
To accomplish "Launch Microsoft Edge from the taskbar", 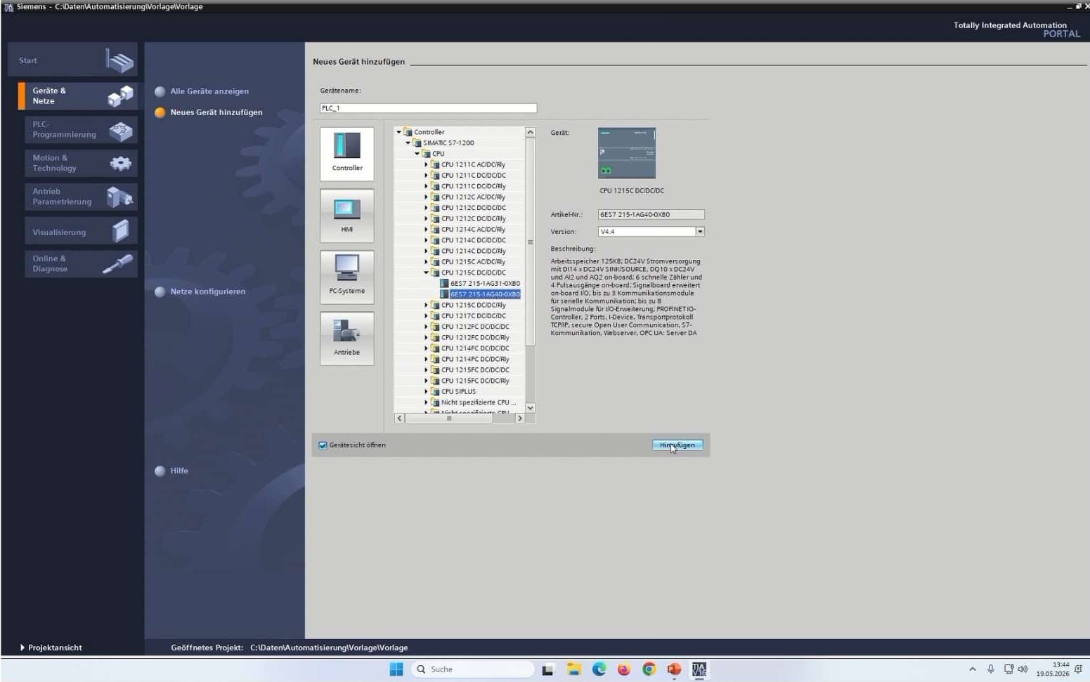I will tap(599, 669).
